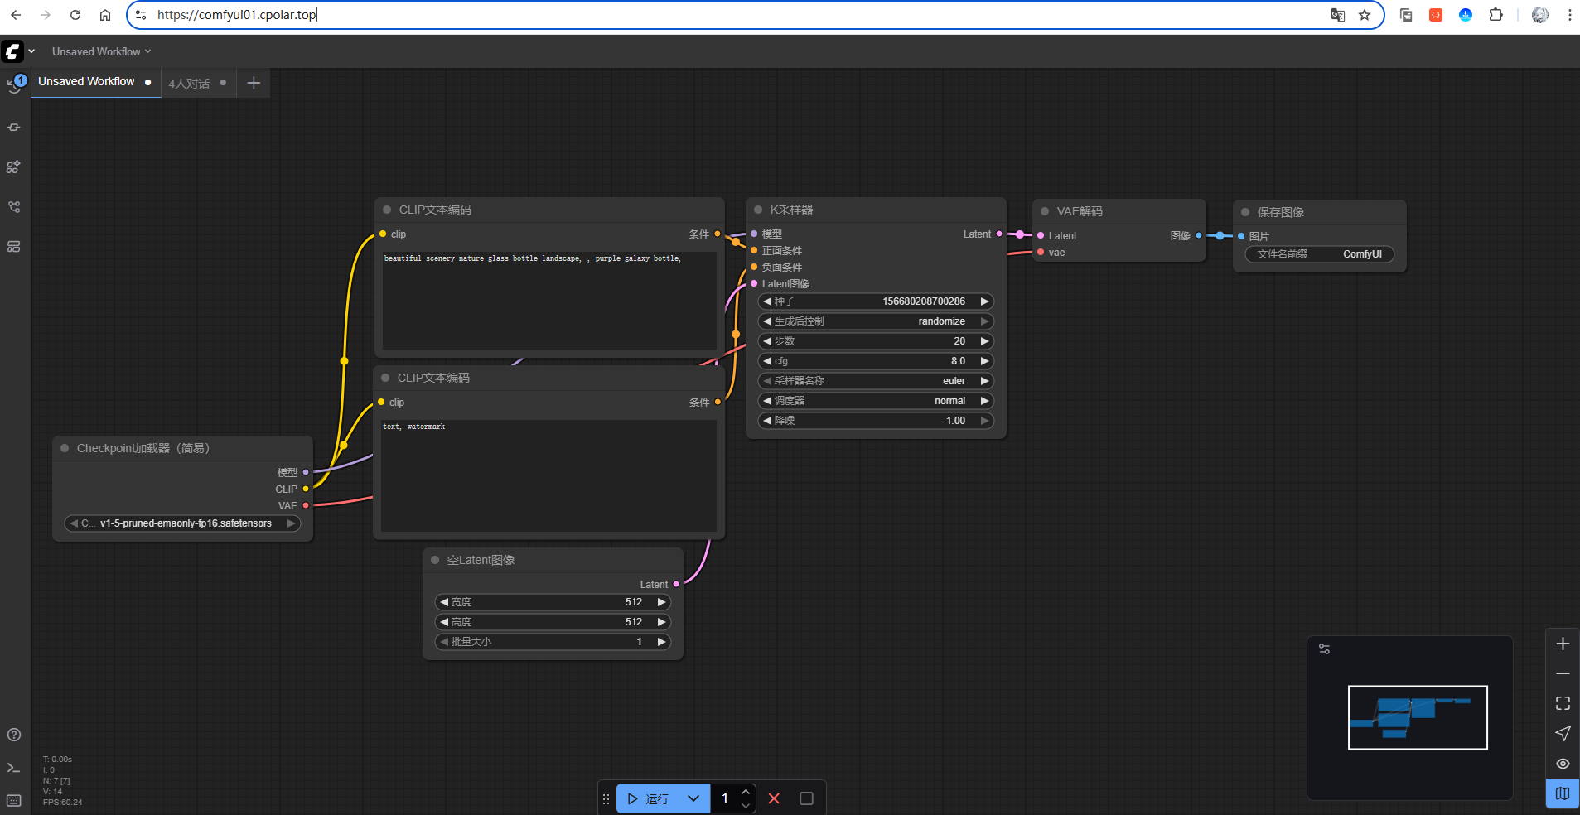Image resolution: width=1580 pixels, height=815 pixels.
Task: Click browser home button
Action: 105,15
